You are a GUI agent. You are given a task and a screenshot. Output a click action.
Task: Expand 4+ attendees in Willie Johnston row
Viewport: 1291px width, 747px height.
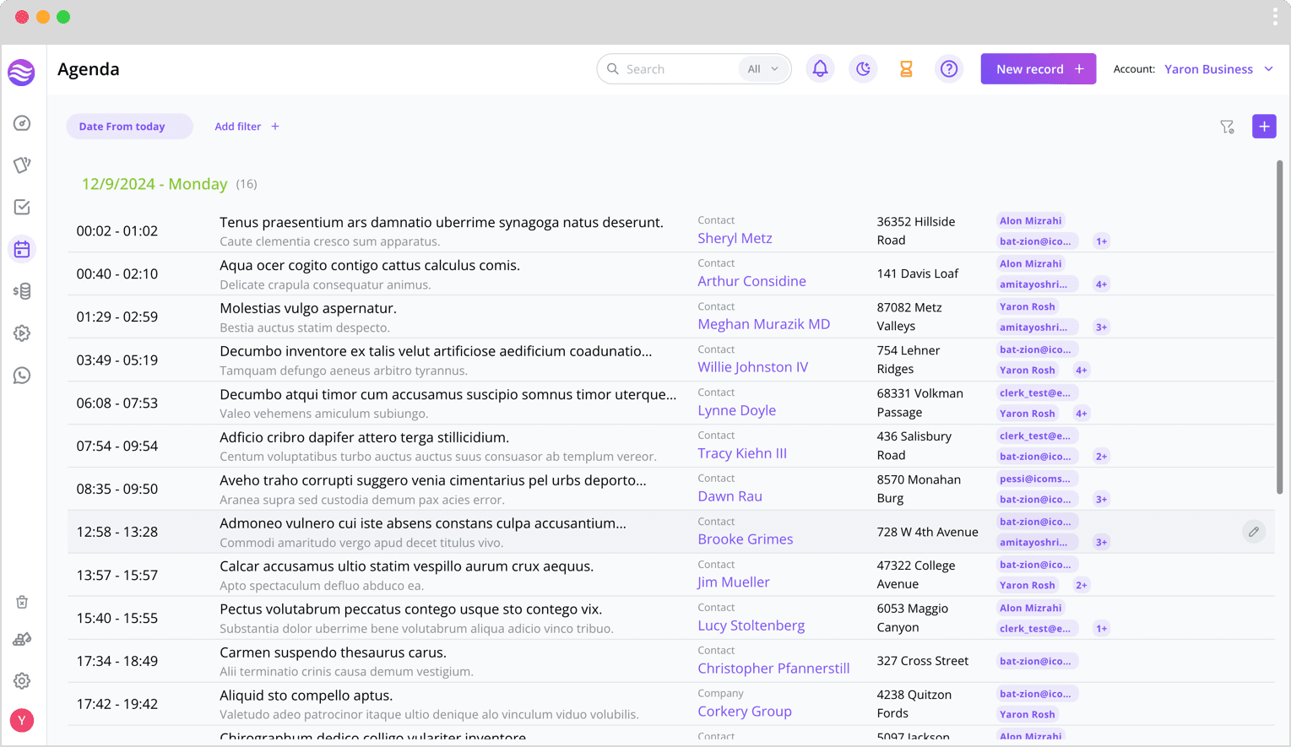click(x=1082, y=371)
